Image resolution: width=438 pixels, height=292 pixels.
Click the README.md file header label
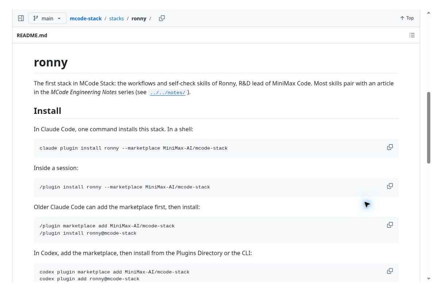tap(32, 35)
